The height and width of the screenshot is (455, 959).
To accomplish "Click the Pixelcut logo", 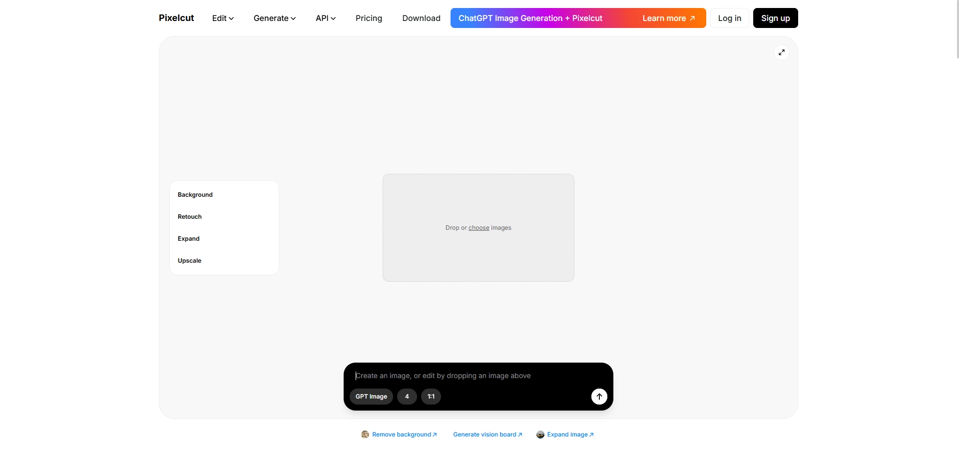I will (176, 18).
